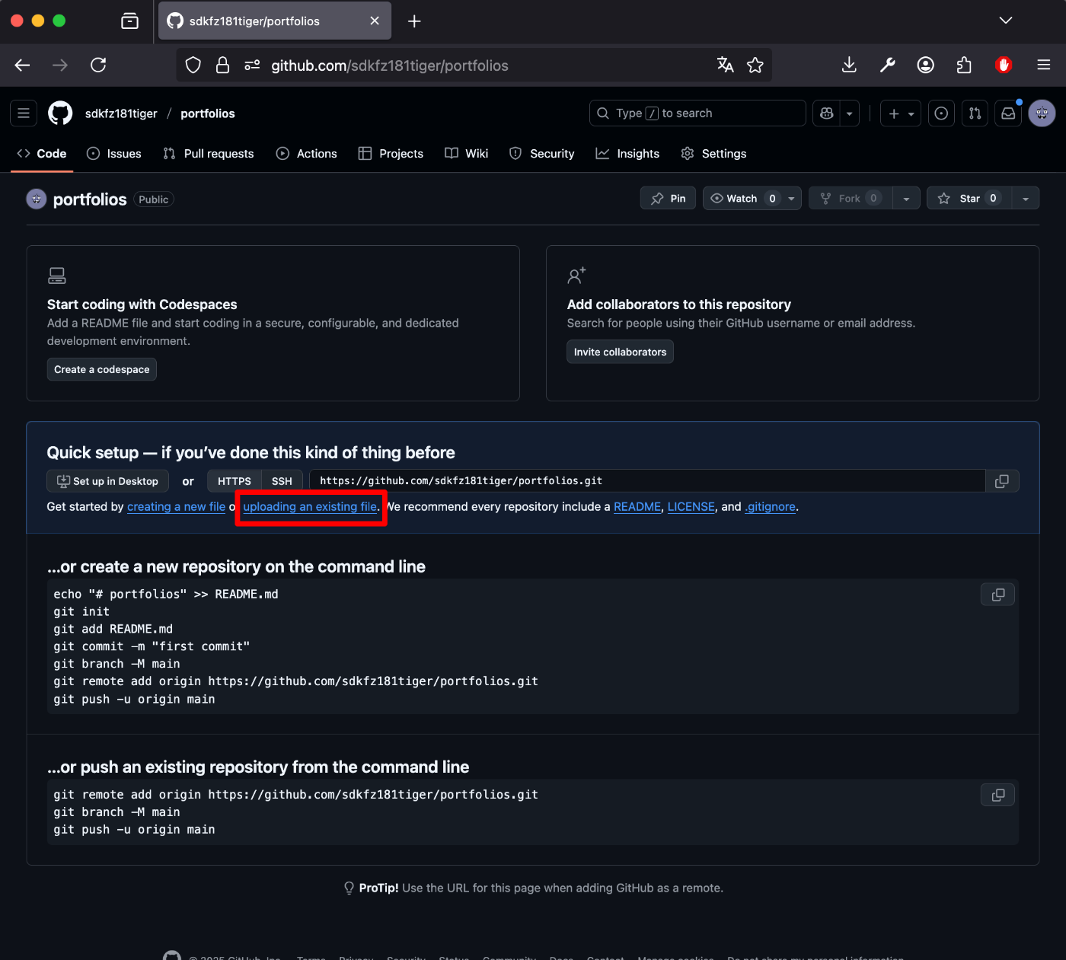Open the Wiki tab

pyautogui.click(x=467, y=154)
